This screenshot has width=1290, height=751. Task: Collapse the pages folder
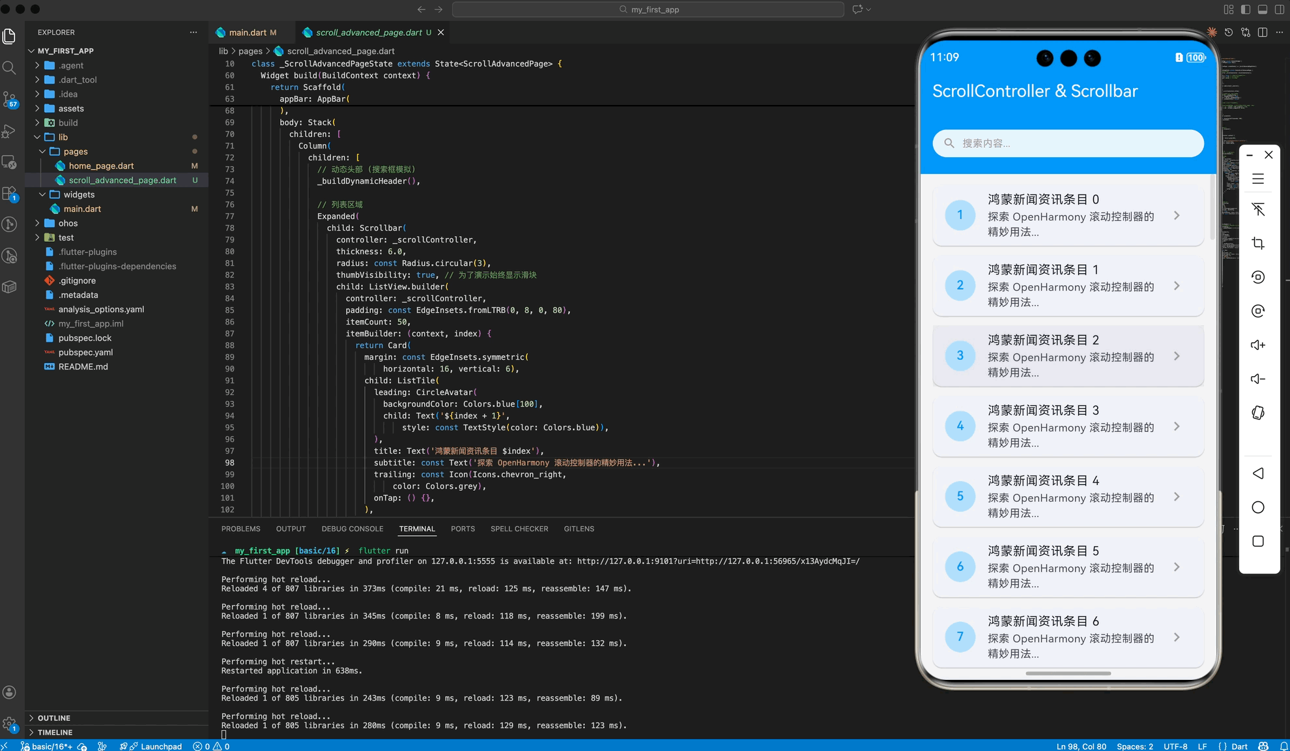[x=76, y=151]
